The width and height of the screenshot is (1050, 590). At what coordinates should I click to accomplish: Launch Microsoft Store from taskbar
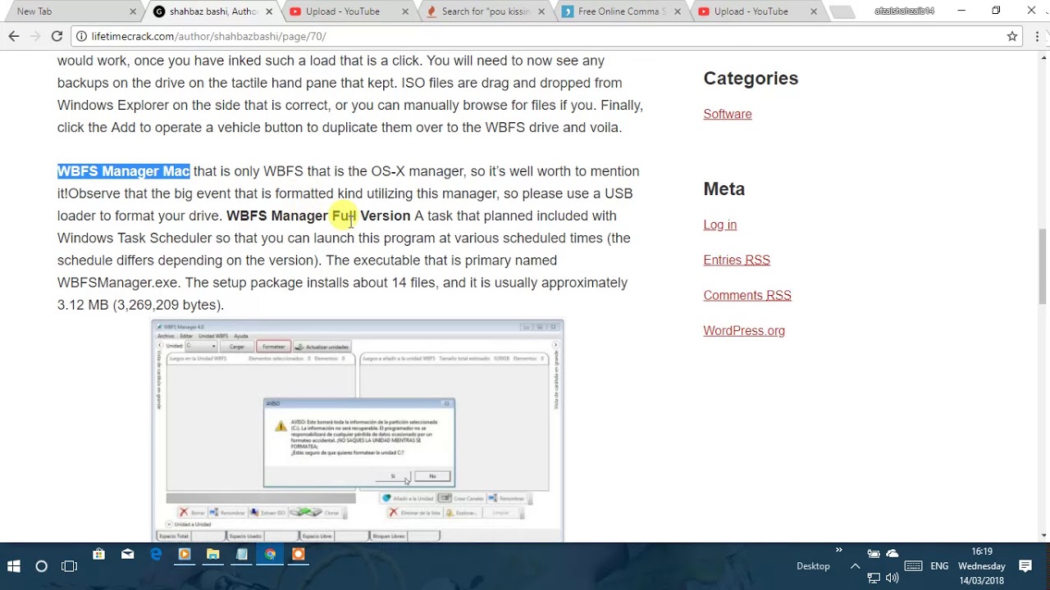[x=98, y=554]
